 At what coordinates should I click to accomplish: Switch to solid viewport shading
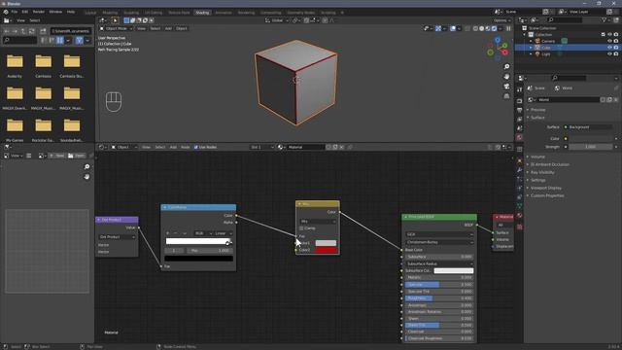482,28
